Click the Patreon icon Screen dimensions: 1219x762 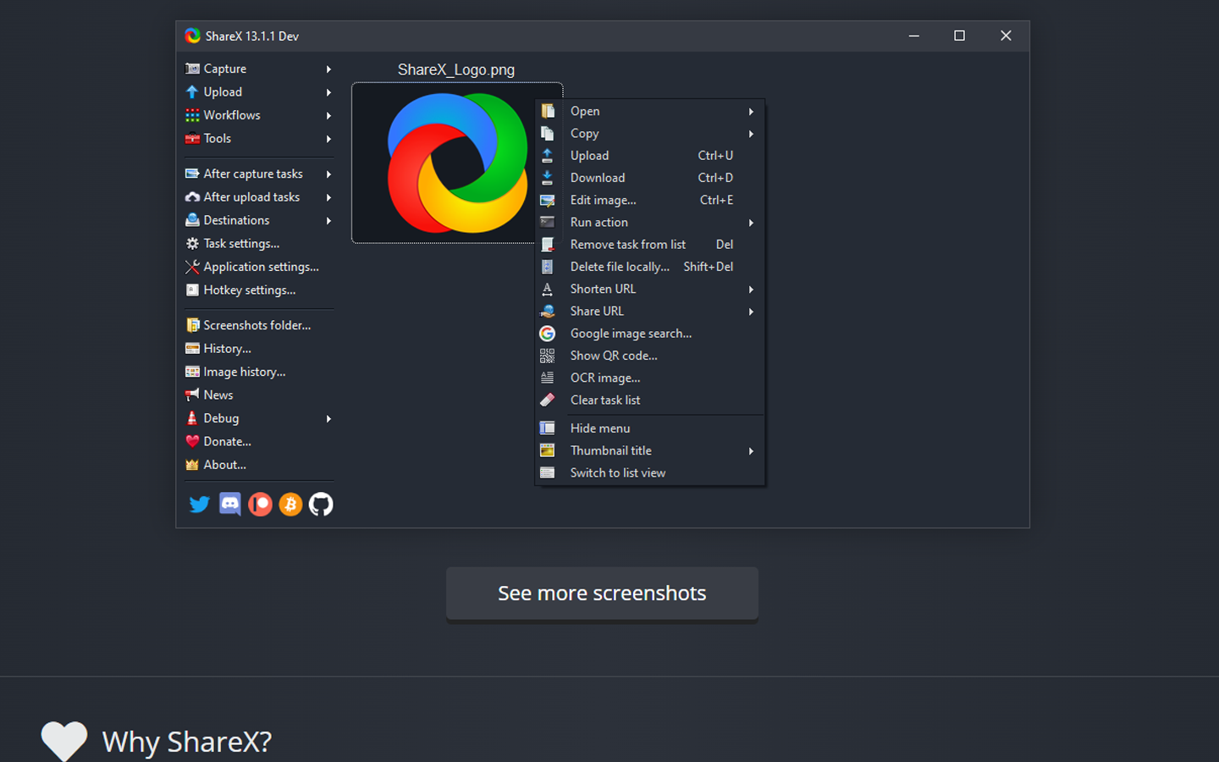[x=260, y=505]
